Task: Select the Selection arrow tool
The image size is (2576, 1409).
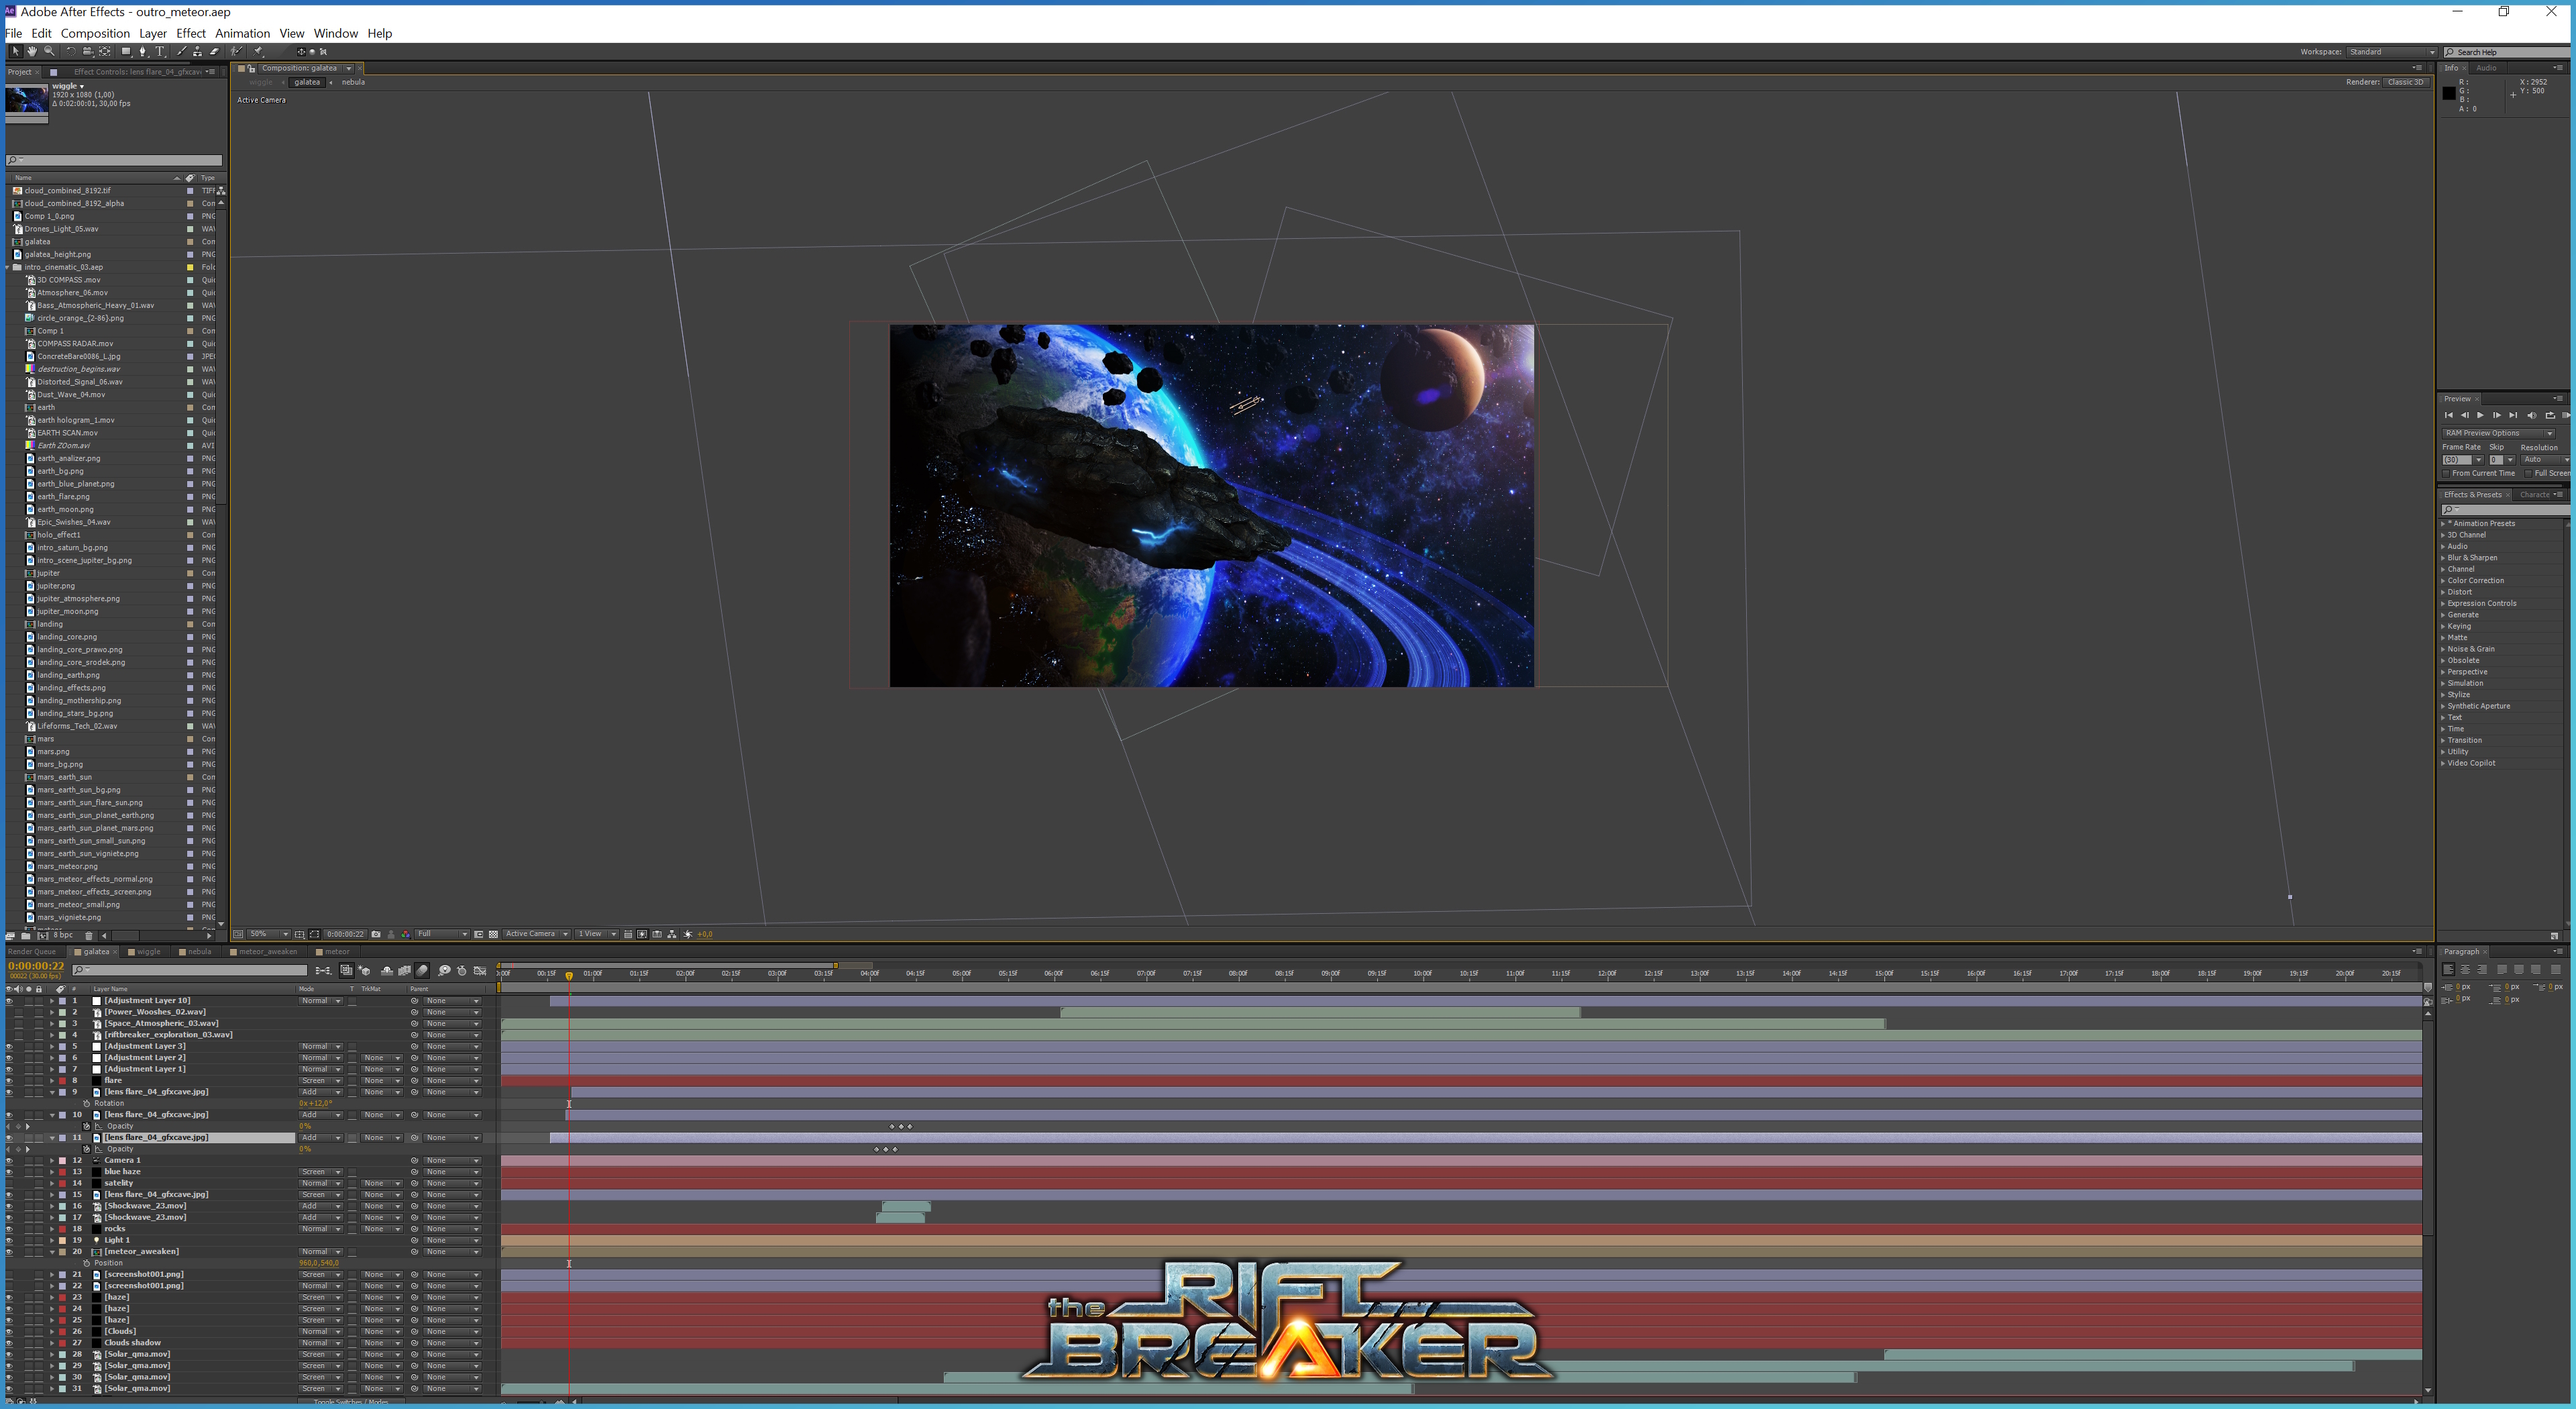Action: click(16, 51)
